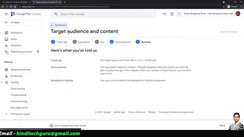The image size is (244, 137).
Task: Click the Dashboard sidebar icon
Action: pyautogui.click(x=6, y=33)
